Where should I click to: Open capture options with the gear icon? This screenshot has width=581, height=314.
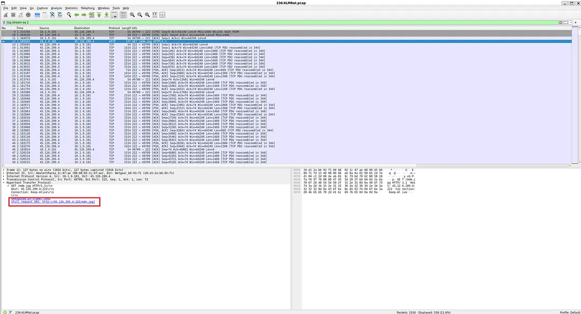pos(28,15)
